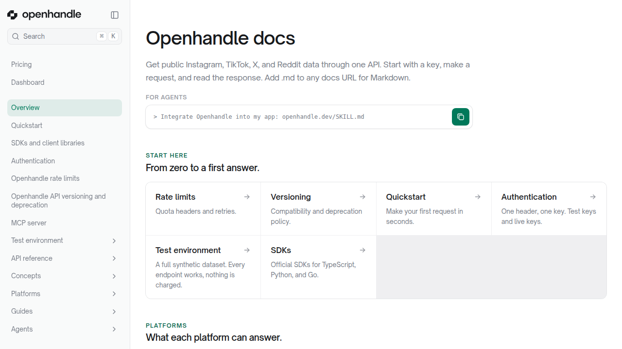Click the openhandle wordmark text

(52, 15)
